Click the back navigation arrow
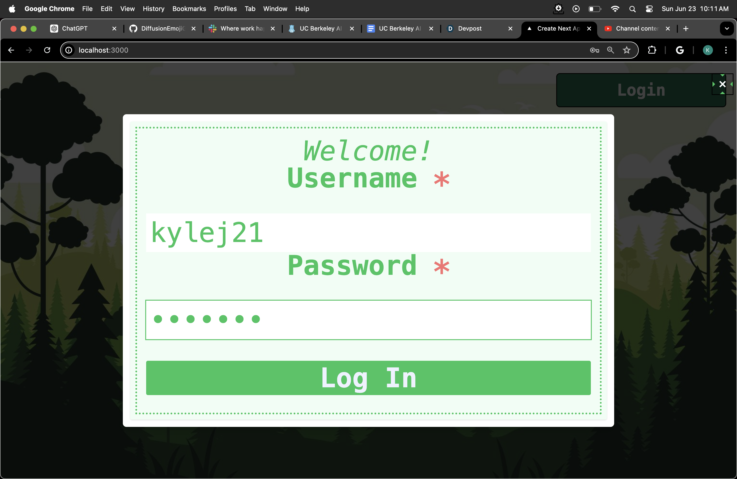The image size is (737, 479). pos(11,50)
